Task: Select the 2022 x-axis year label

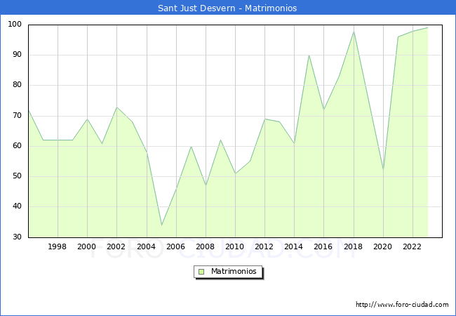Action: 412,246
